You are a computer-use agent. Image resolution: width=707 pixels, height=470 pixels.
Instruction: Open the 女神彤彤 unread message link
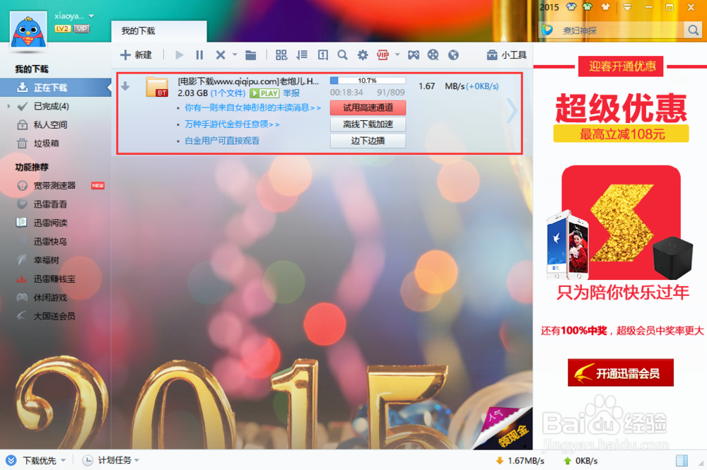[252, 107]
